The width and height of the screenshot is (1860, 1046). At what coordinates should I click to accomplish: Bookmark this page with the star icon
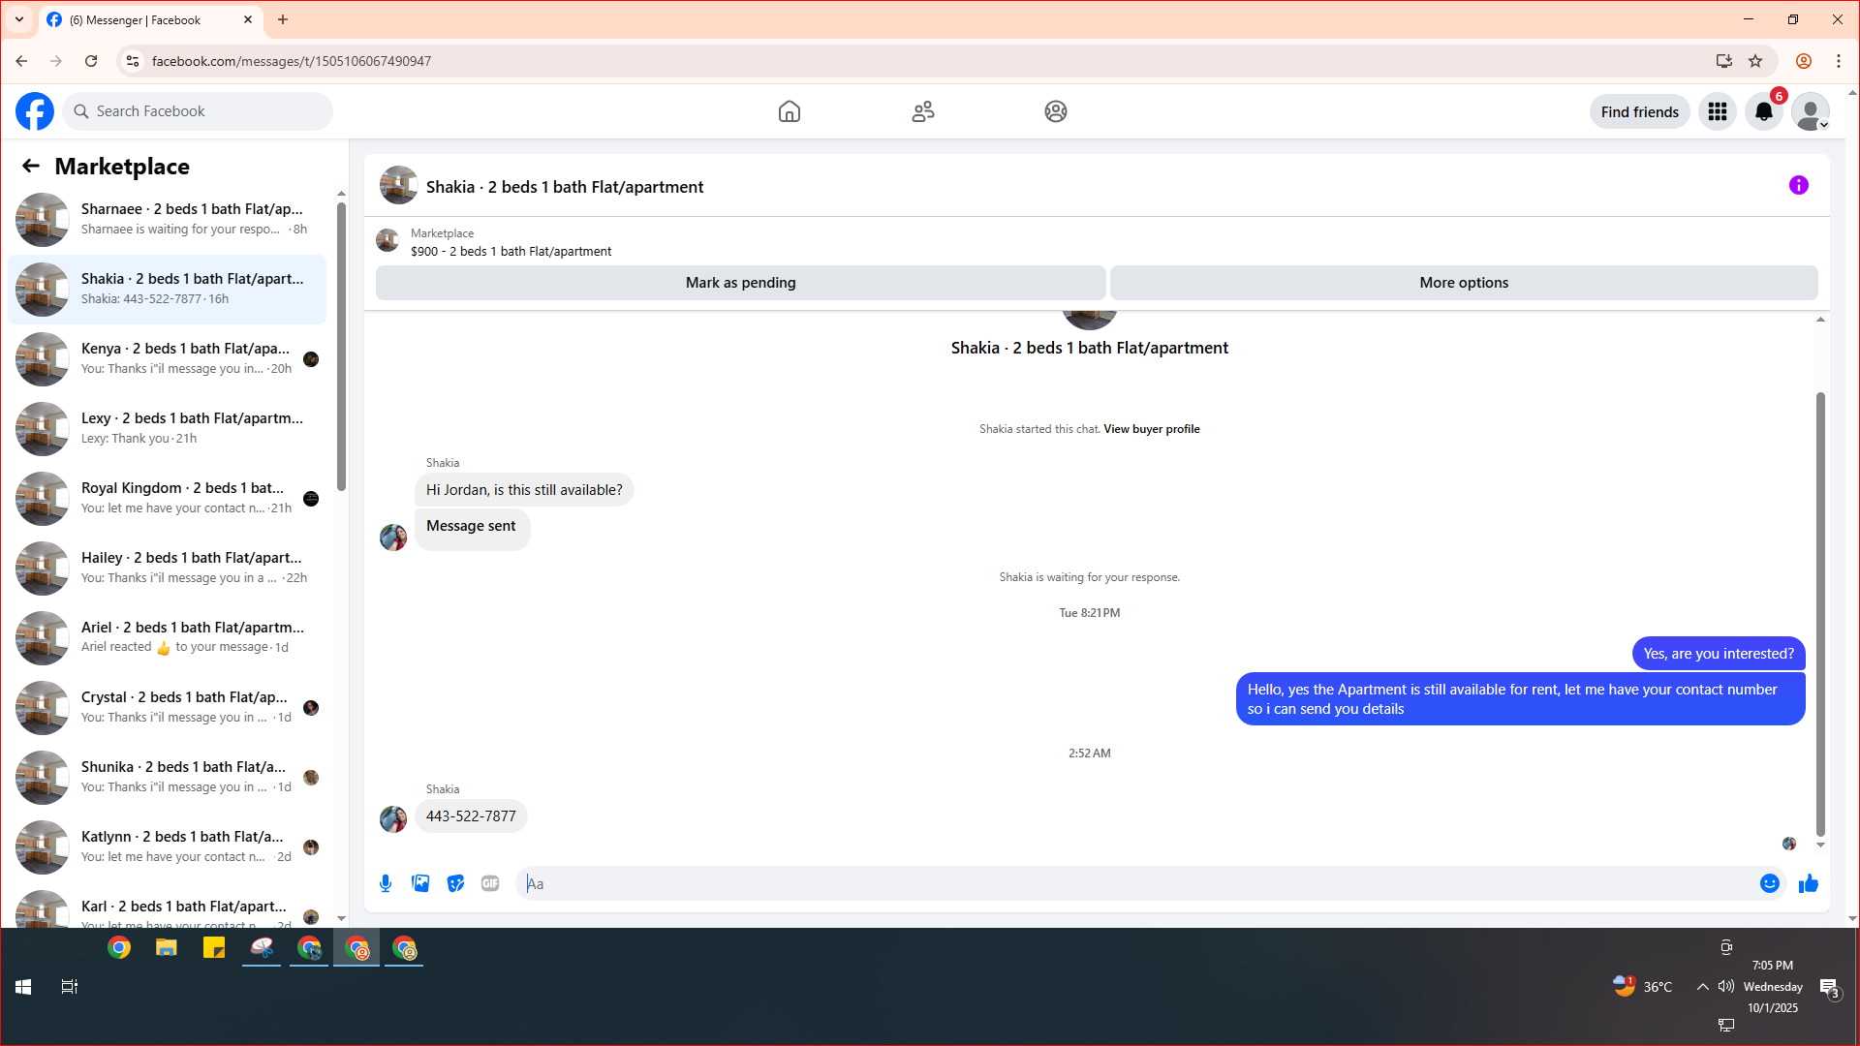coord(1755,61)
